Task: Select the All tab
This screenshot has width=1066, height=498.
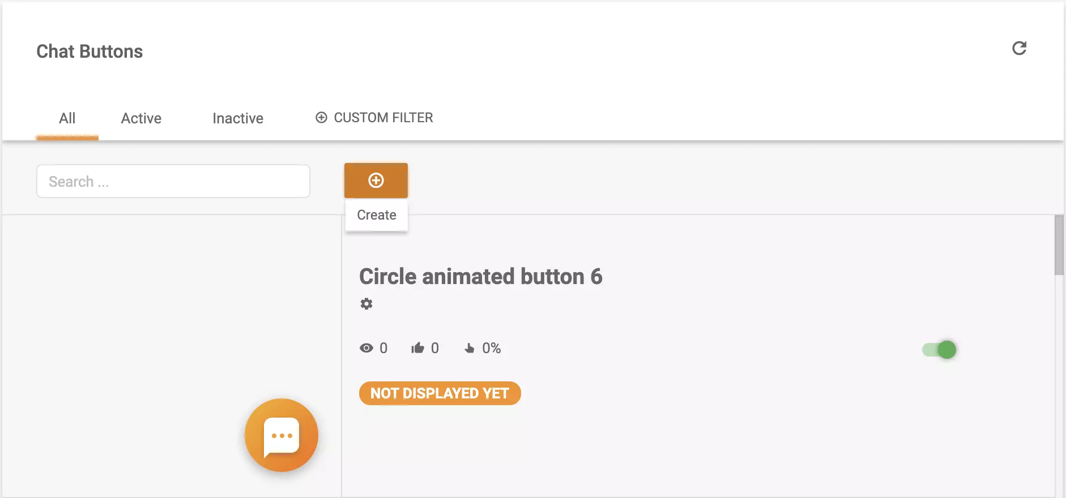Action: coord(67,118)
